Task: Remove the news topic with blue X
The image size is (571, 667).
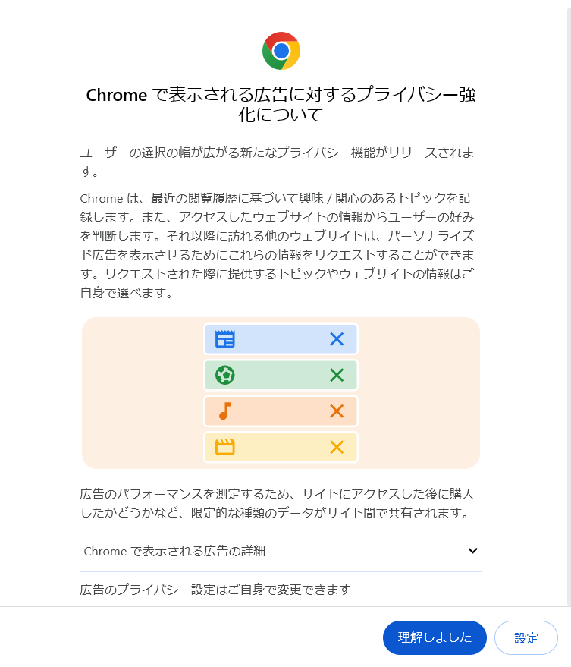Action: tap(337, 339)
